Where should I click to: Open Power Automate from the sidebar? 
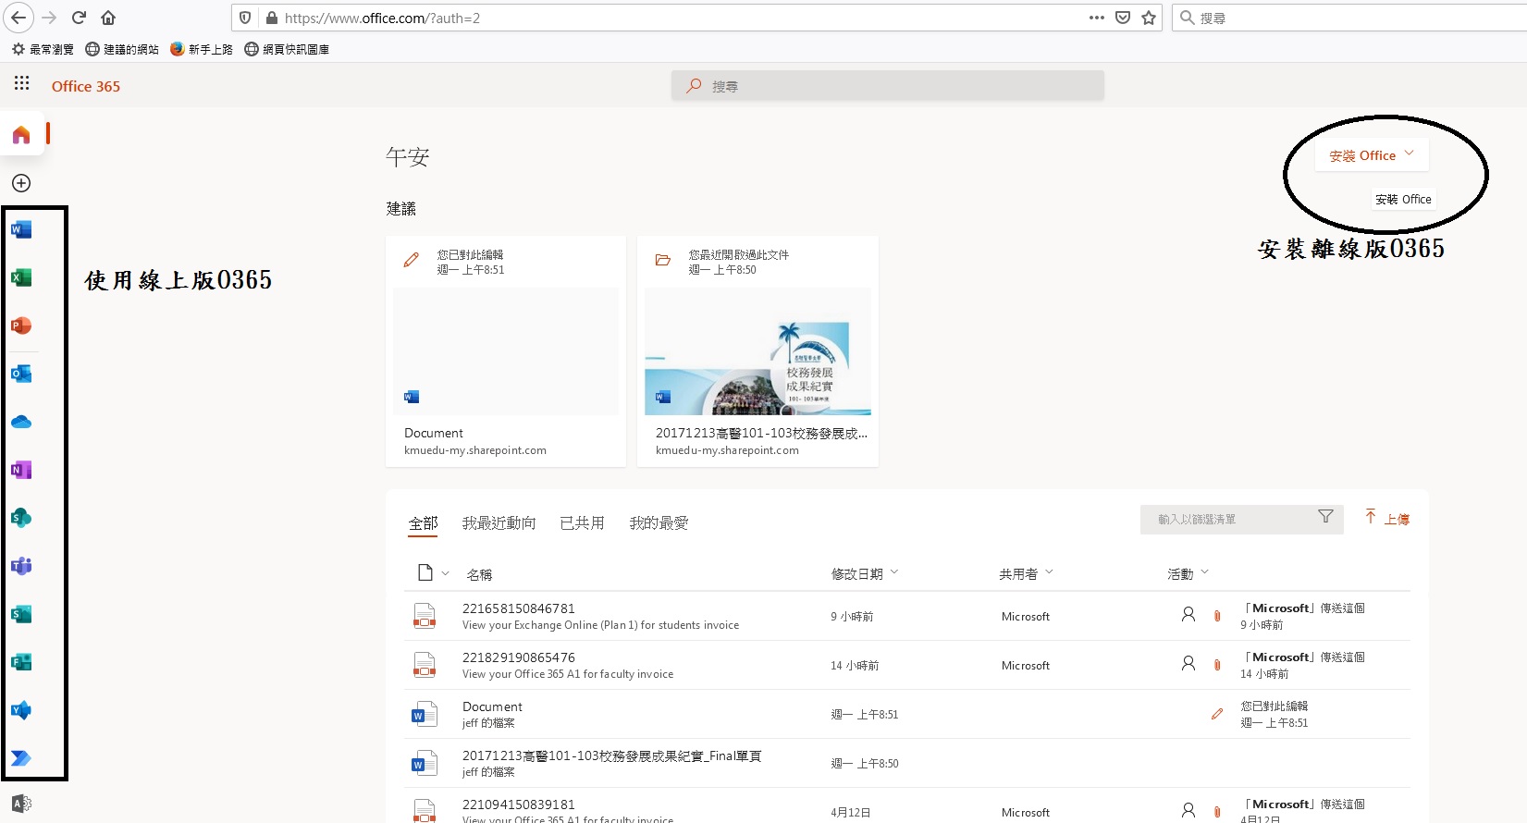[21, 758]
